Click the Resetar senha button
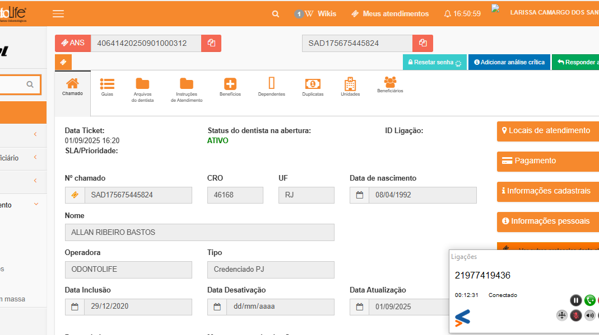The height and width of the screenshot is (335, 599). click(434, 63)
